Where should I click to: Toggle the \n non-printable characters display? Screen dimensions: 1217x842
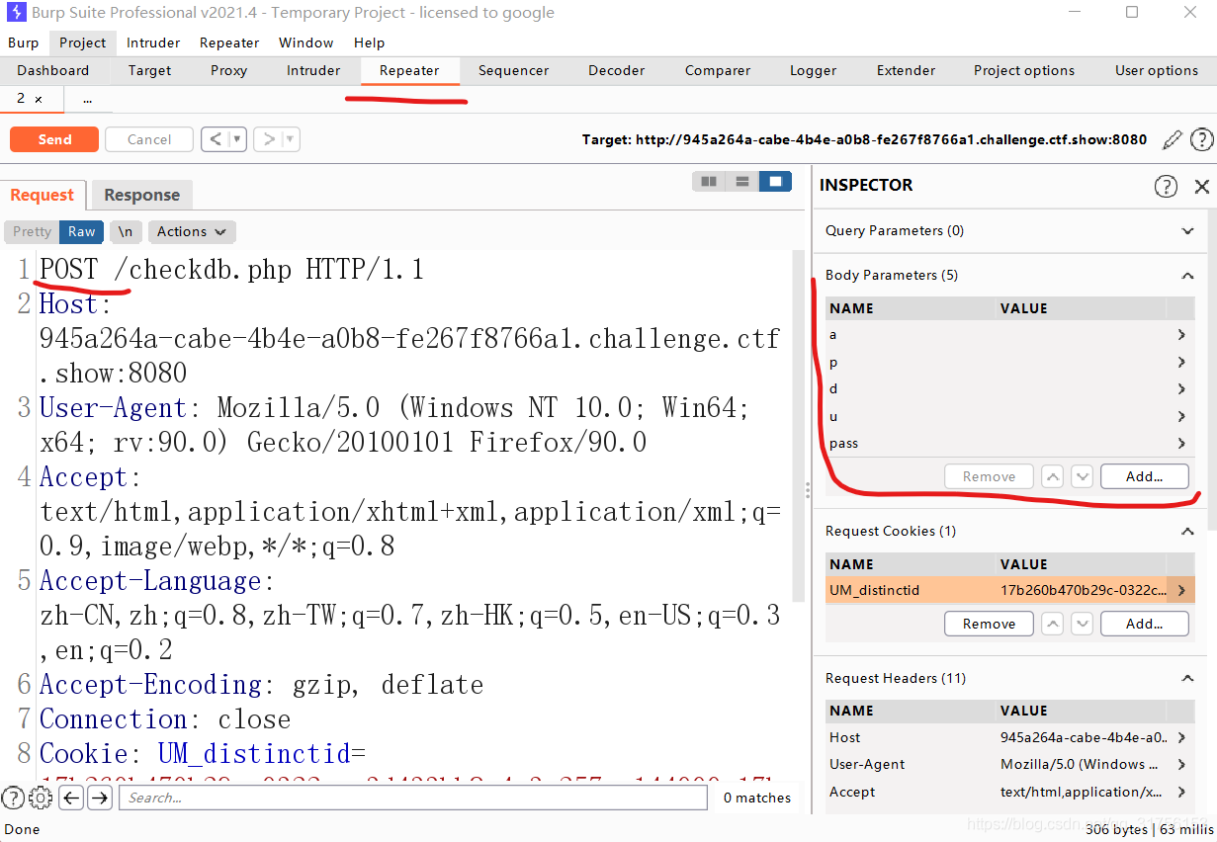126,231
